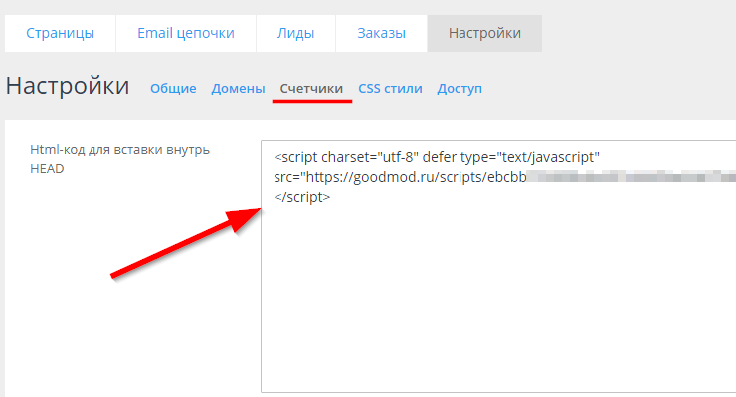Switch to Email цепочки tab

click(186, 34)
